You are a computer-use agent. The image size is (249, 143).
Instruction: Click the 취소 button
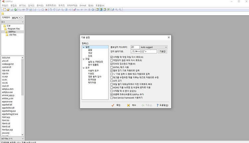click(131, 105)
